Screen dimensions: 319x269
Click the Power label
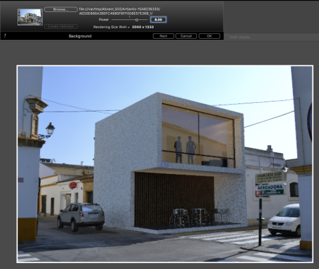[x=103, y=19]
